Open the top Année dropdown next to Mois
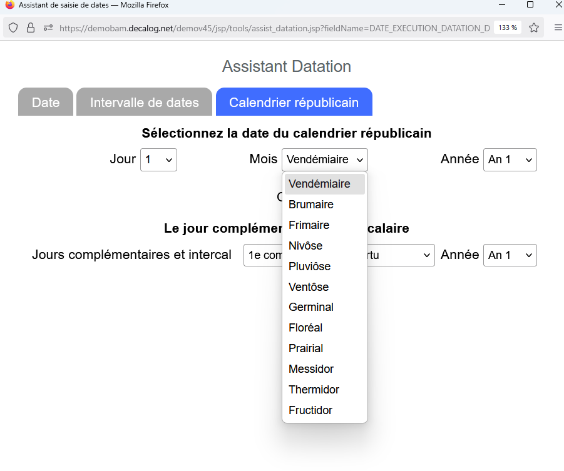Viewport: 564px width, 471px height. (x=510, y=160)
